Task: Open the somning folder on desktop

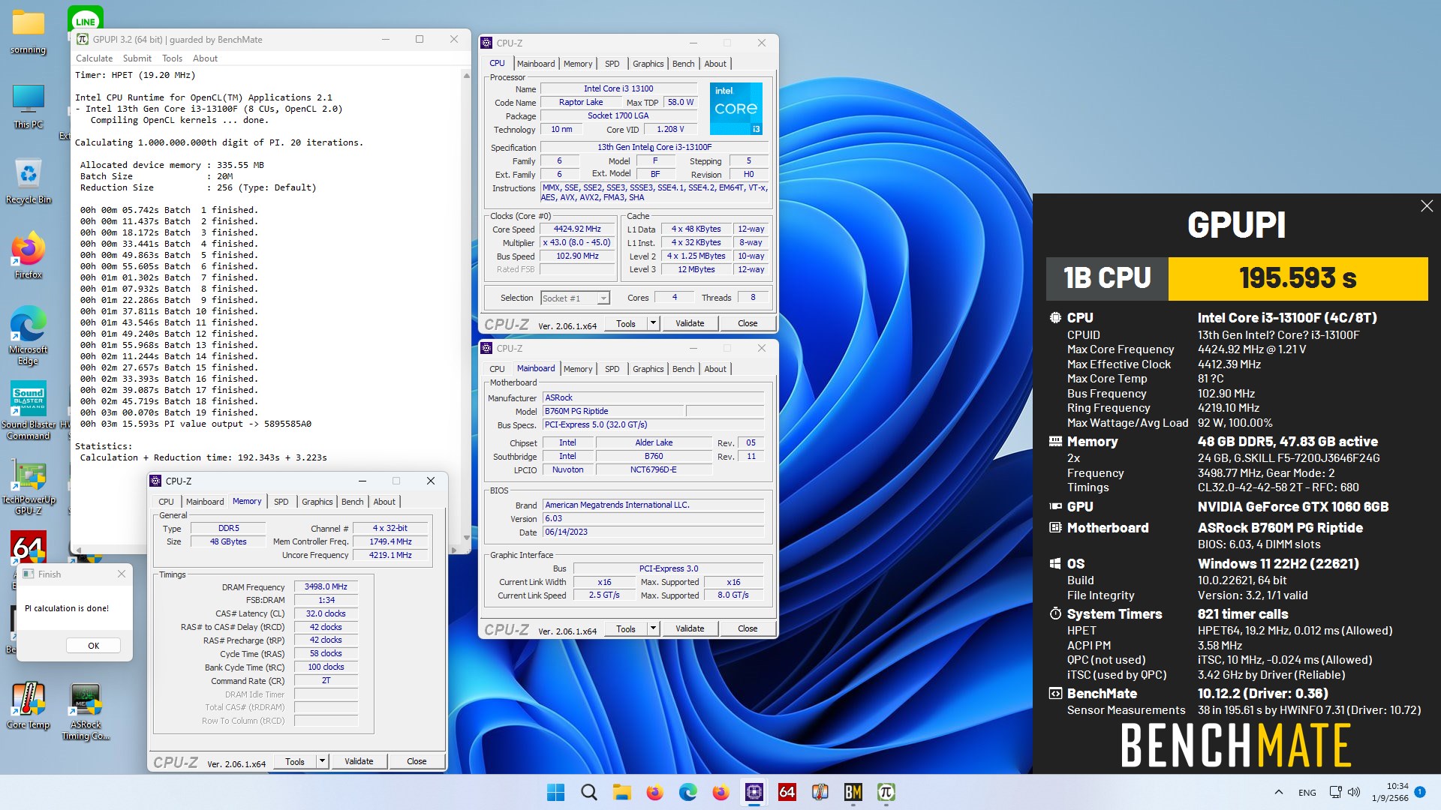Action: pos(28,31)
